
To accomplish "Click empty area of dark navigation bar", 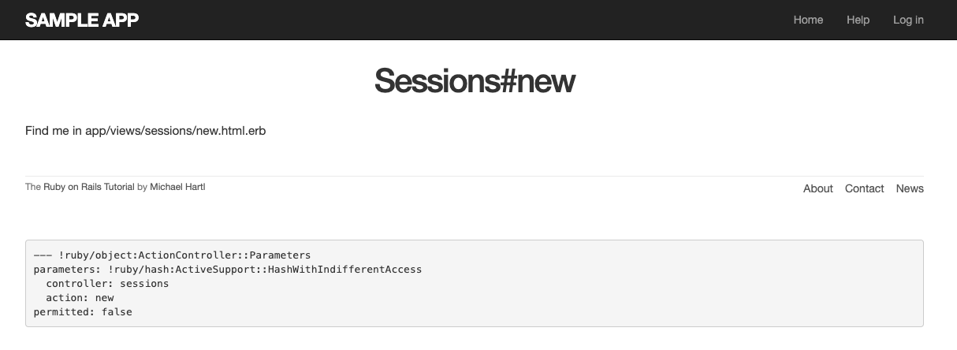I will click(473, 20).
